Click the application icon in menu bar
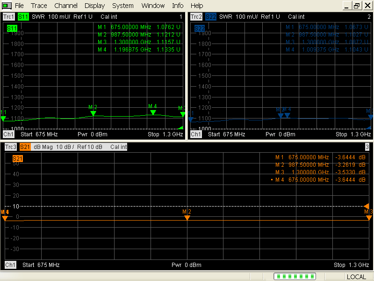Image resolution: width=374 pixels, height=281 pixels. pyautogui.click(x=7, y=6)
